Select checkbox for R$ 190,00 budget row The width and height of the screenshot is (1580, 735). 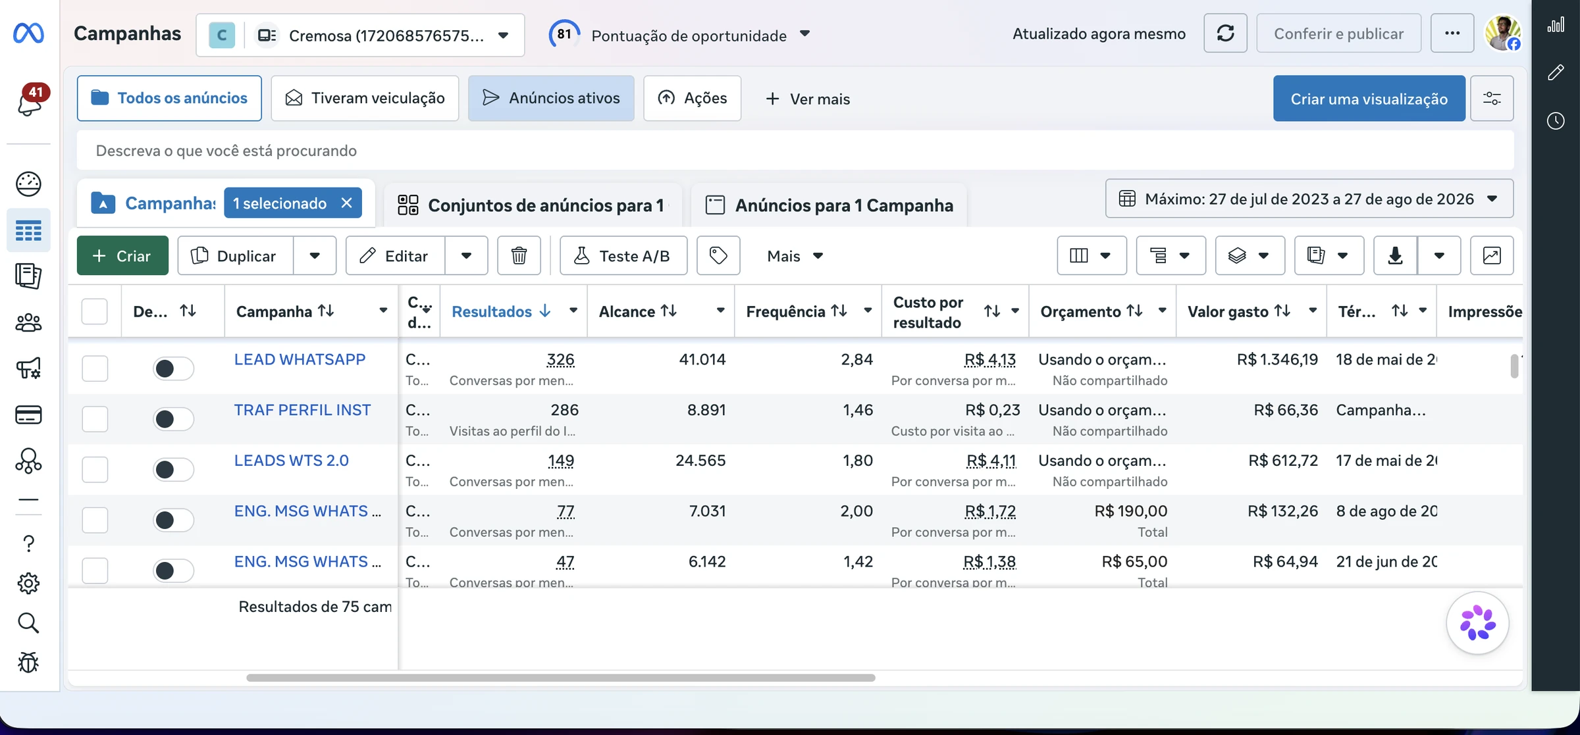pyautogui.click(x=95, y=520)
